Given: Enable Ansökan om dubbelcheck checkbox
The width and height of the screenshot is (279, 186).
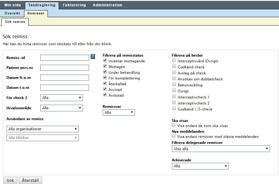Looking at the screenshot, I should tap(174, 78).
